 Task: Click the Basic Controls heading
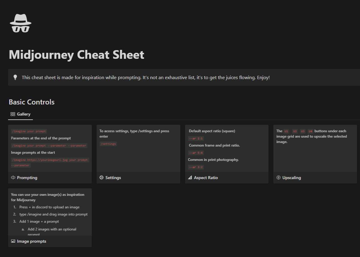(32, 102)
